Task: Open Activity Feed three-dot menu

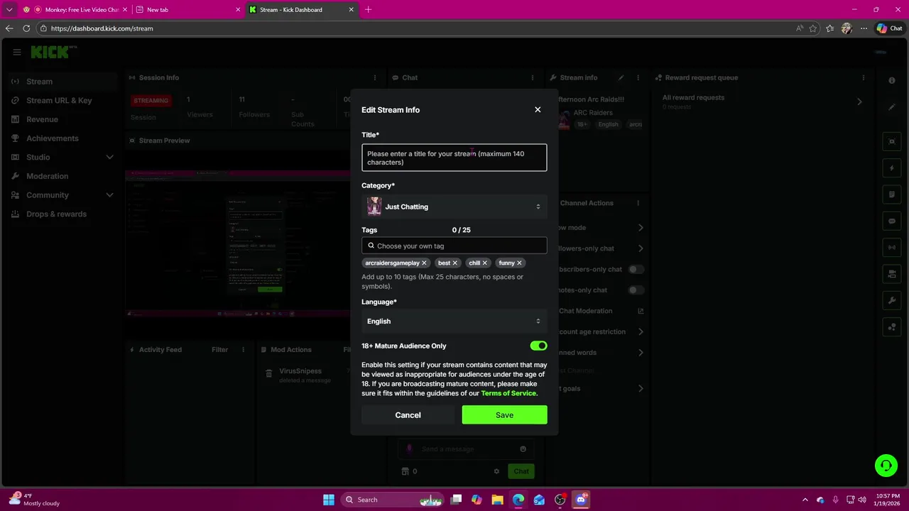Action: (x=244, y=349)
